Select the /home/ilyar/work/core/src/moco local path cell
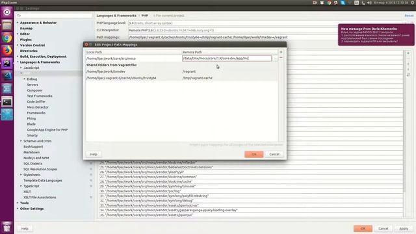 click(x=133, y=58)
